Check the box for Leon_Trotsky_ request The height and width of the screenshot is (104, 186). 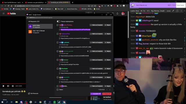[58, 25]
